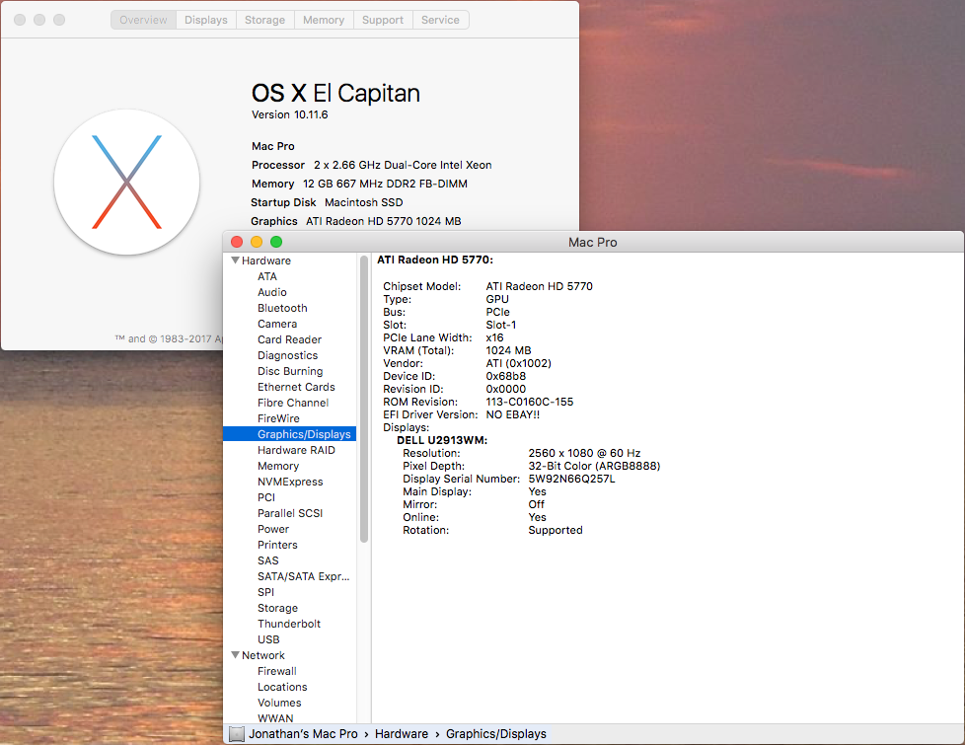Select Hardware RAID in the sidebar
The image size is (965, 745).
click(296, 450)
